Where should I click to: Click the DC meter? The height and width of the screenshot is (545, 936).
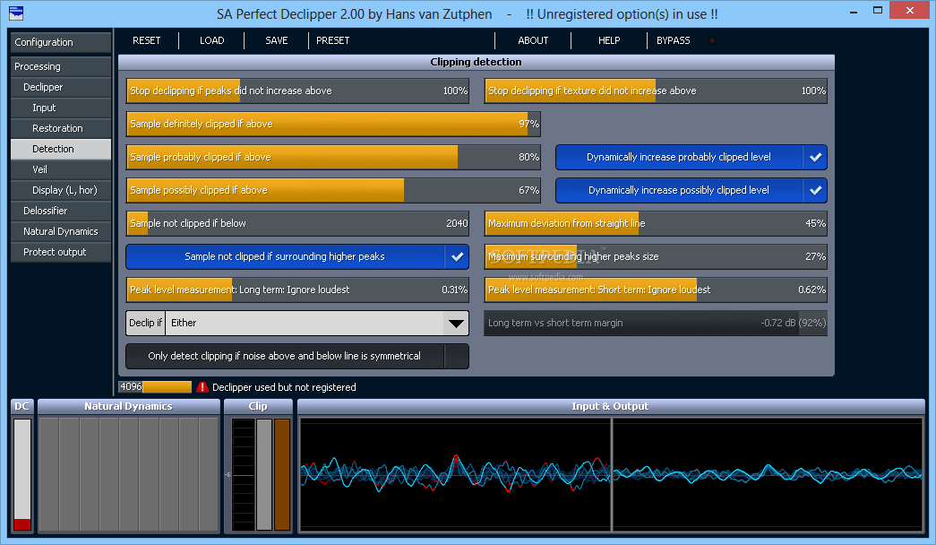point(22,474)
